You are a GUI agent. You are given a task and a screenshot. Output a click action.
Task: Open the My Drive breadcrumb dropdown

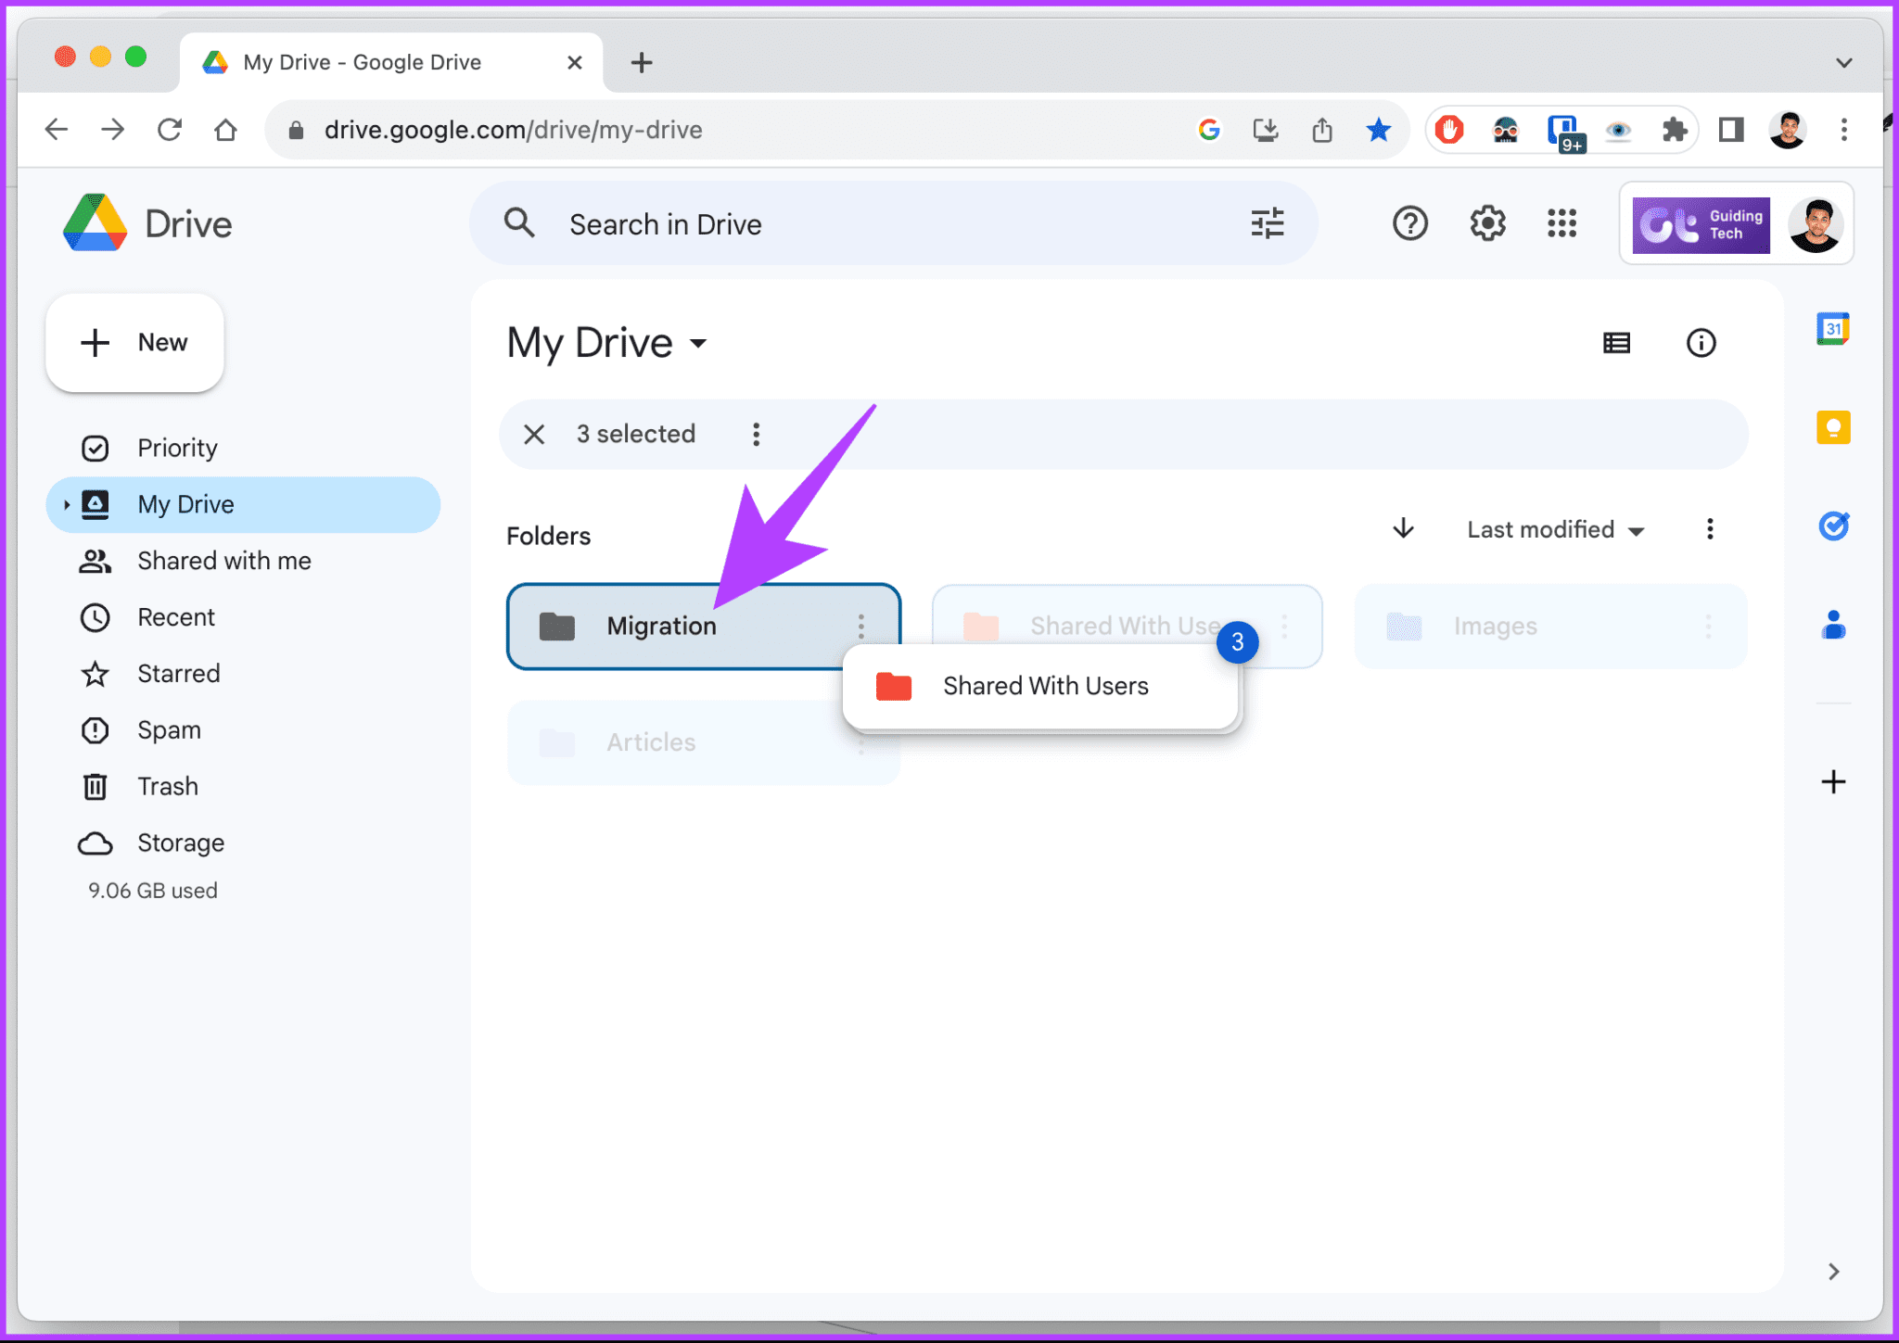tap(698, 344)
